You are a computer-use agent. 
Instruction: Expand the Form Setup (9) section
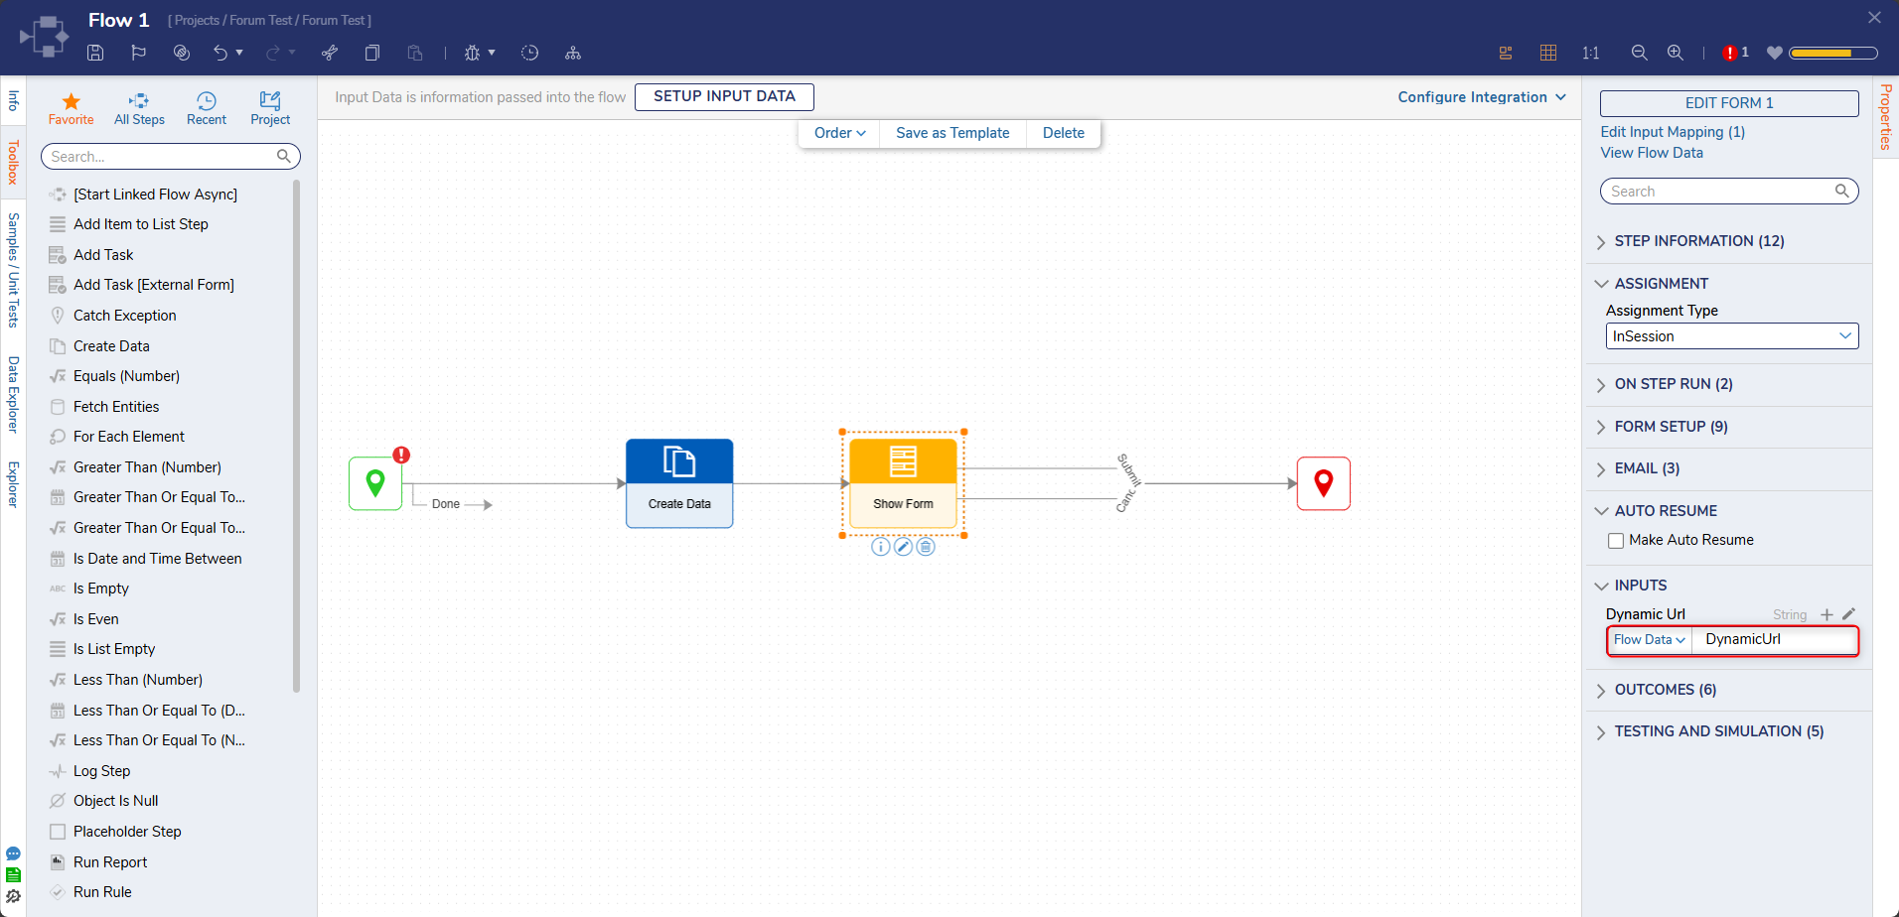pyautogui.click(x=1671, y=427)
